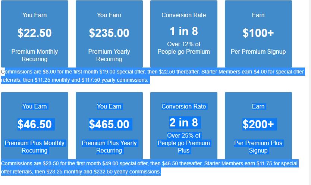Click the 'Over 12% of People go Premium' text
This screenshot has height=185, width=311.
(x=184, y=48)
